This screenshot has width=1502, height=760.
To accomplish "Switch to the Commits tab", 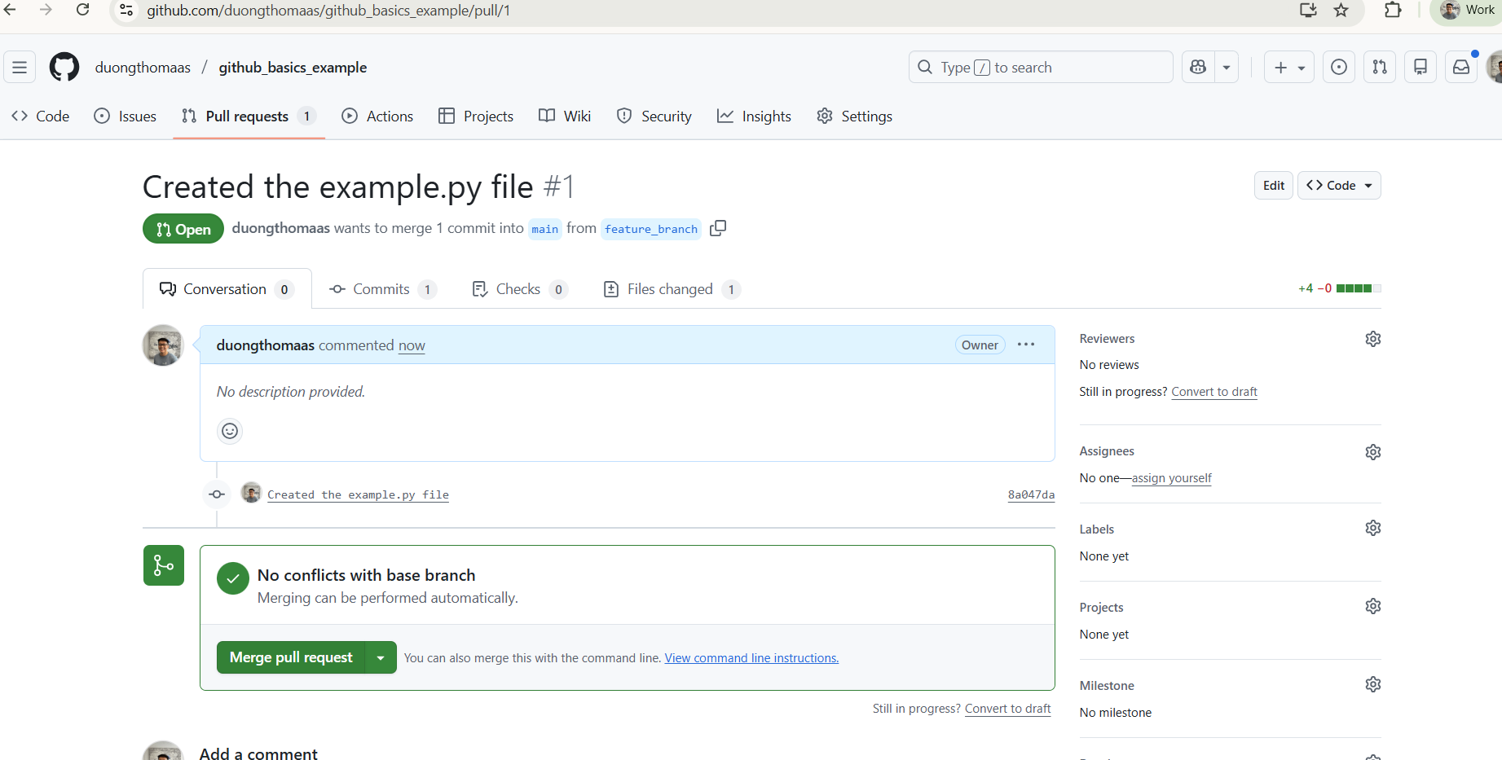I will point(382,289).
